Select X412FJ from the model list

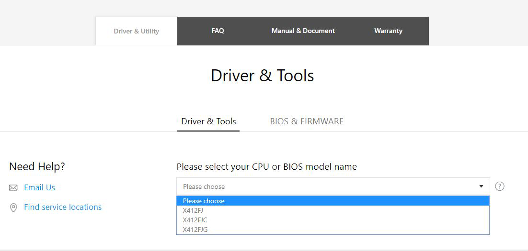tap(193, 210)
